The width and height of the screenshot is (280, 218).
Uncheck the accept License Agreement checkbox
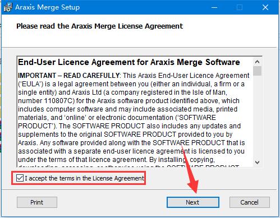pyautogui.click(x=20, y=178)
